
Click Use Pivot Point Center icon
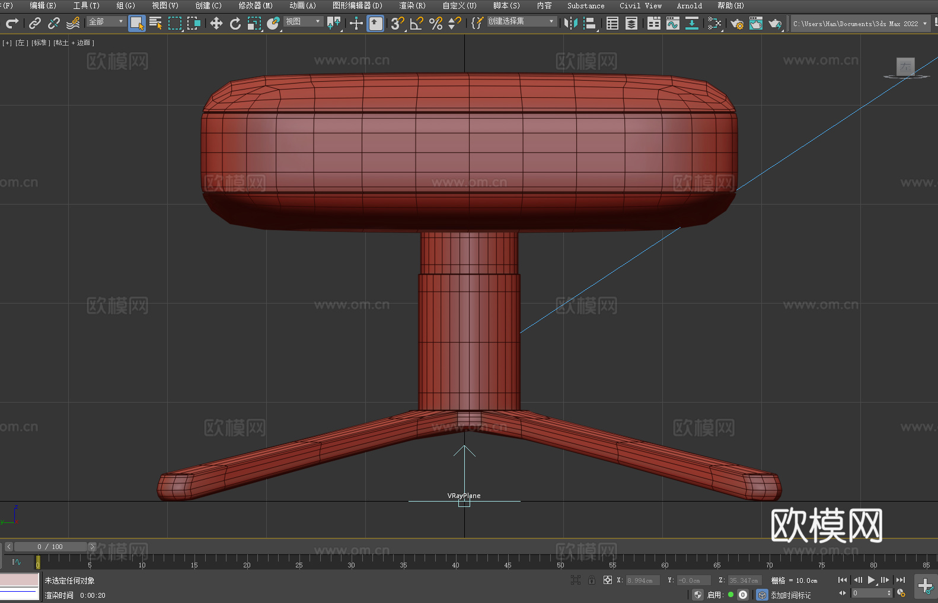[334, 23]
